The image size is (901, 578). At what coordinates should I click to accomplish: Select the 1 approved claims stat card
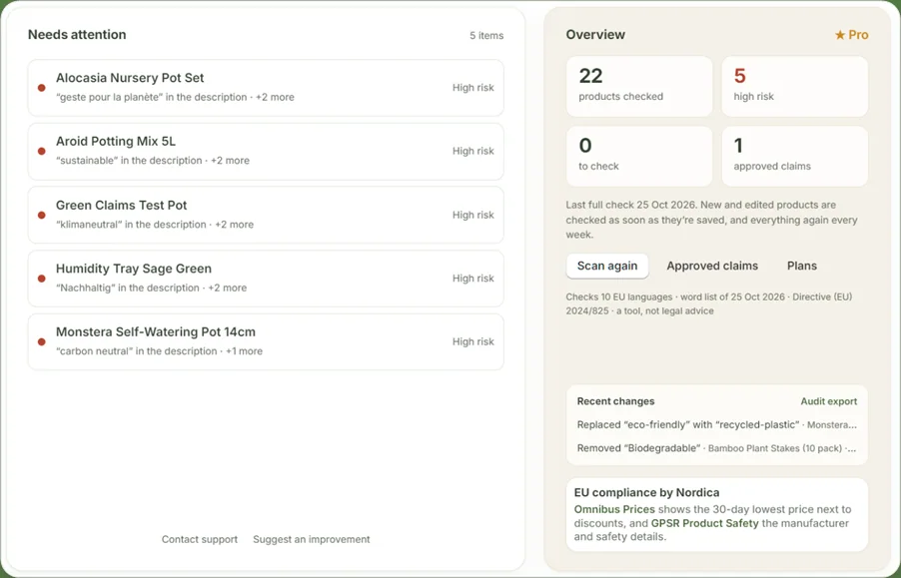pyautogui.click(x=795, y=156)
